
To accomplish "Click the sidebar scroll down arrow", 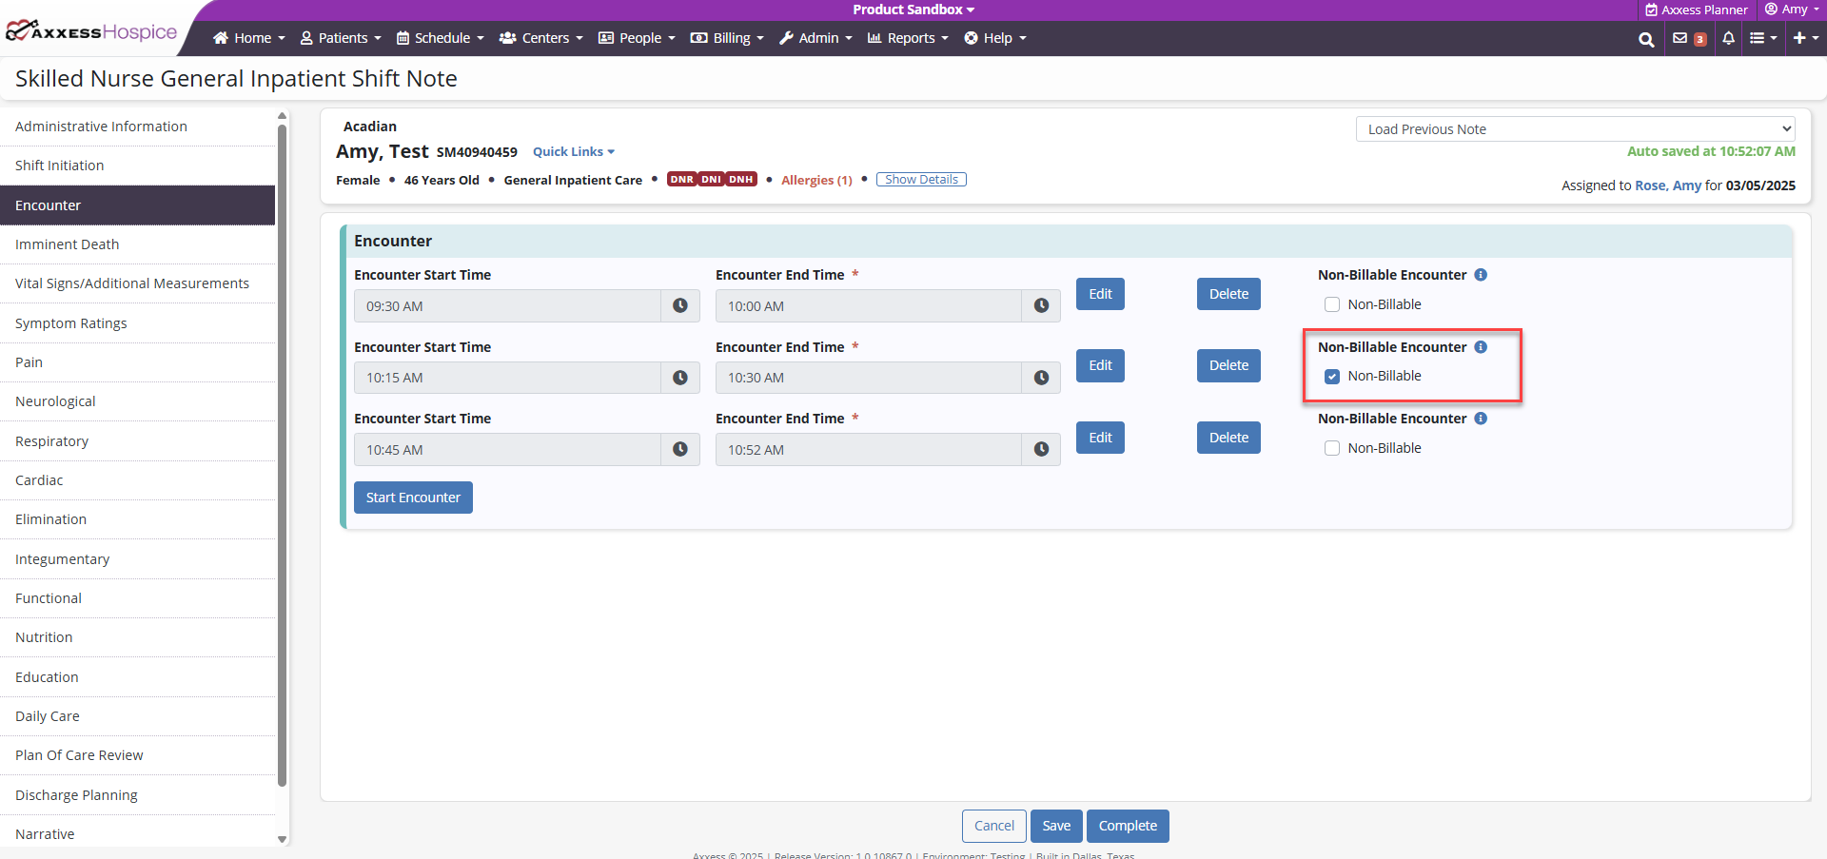I will 282,839.
